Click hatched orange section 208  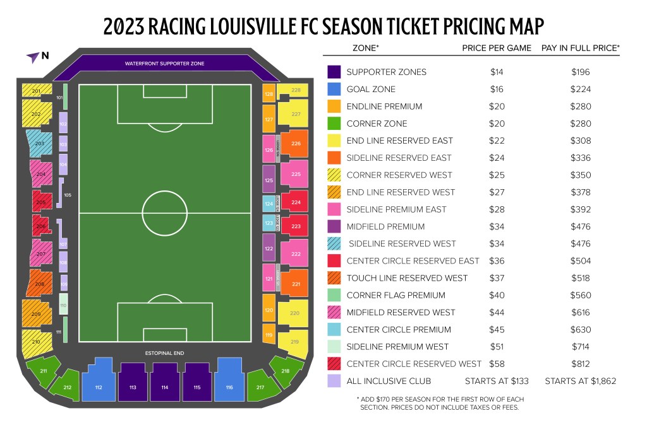tap(40, 283)
